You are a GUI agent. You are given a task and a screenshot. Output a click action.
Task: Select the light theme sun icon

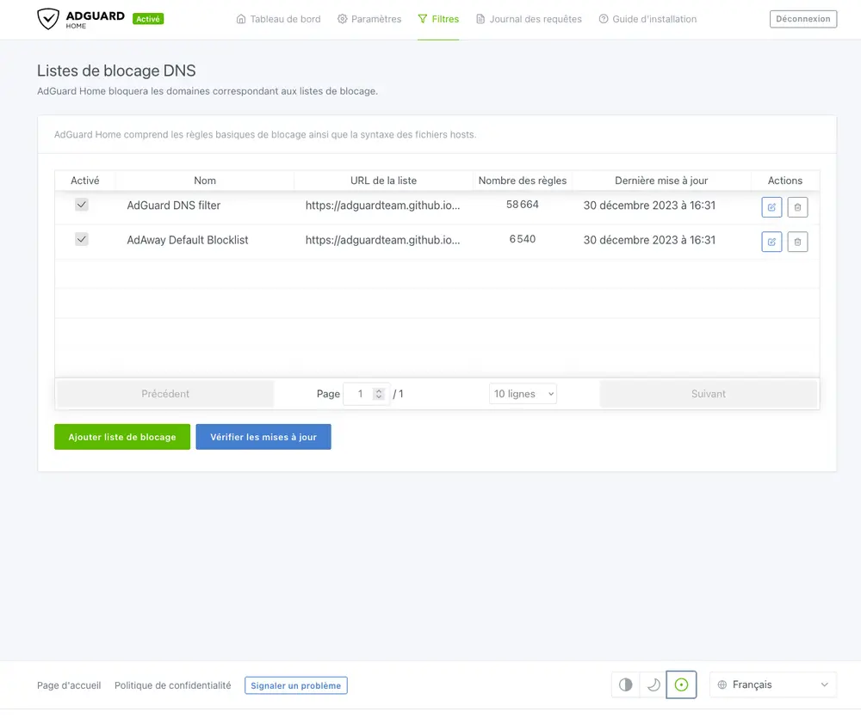point(681,684)
